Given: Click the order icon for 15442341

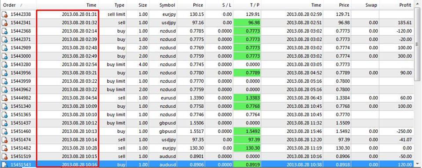Looking at the screenshot, I should [x=4, y=22].
